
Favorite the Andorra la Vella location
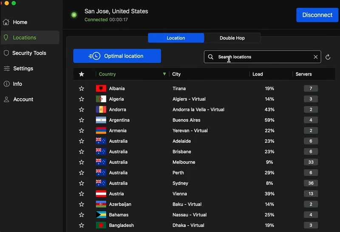(82, 110)
